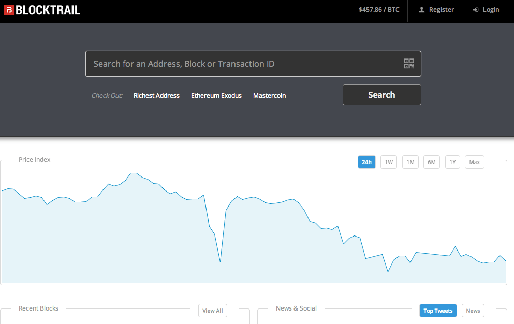
Task: Click the sharp dip on price chart
Action: (220, 261)
